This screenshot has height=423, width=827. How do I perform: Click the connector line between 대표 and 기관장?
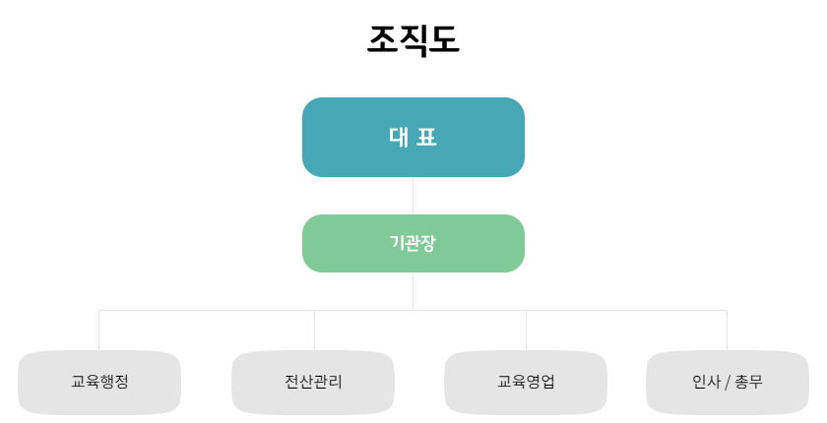click(x=413, y=196)
